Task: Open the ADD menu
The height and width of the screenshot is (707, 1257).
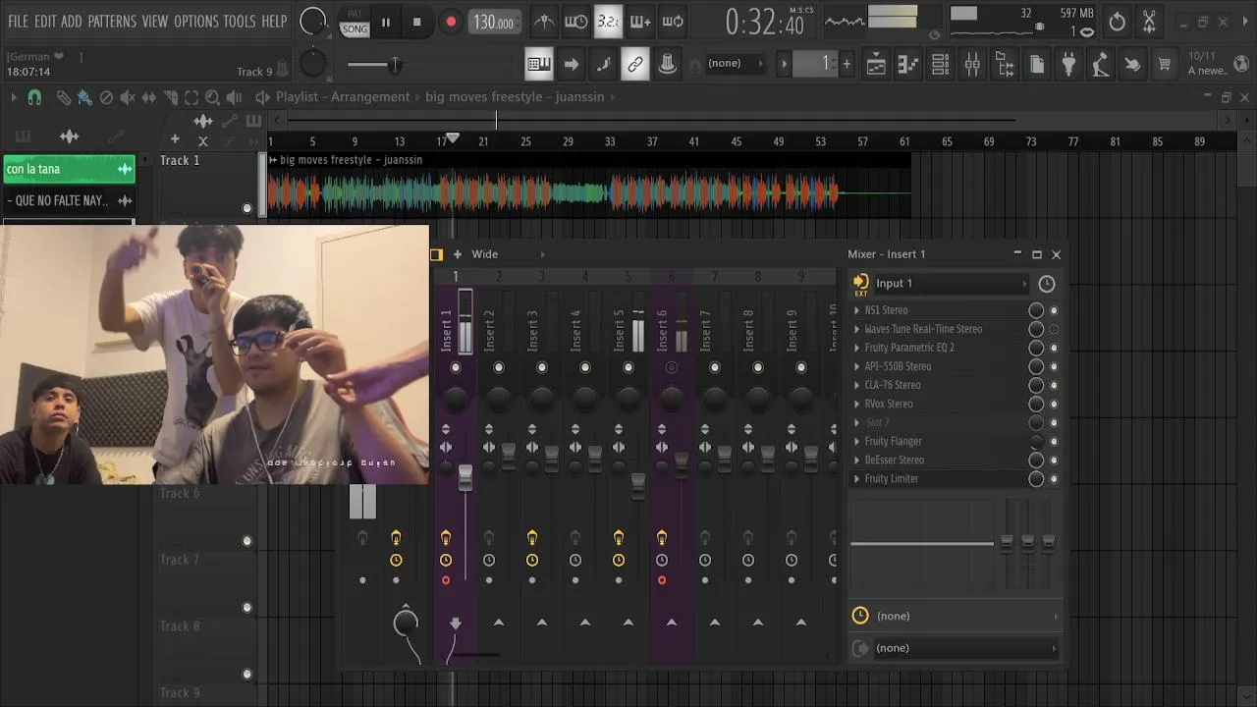Action: [71, 21]
